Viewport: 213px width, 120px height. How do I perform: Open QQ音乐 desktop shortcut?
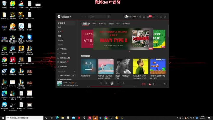pyautogui.click(x=13, y=4)
